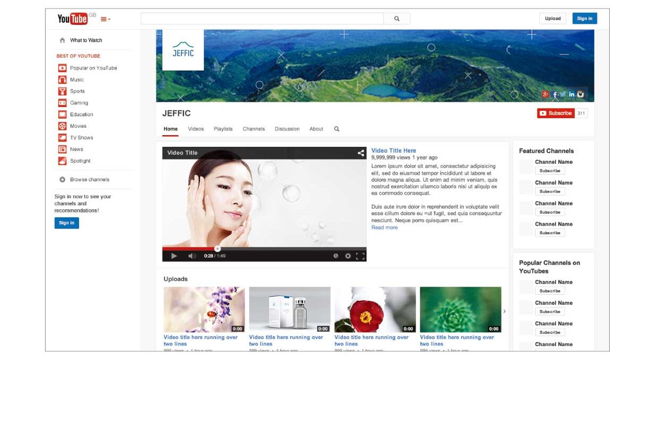Open the guide menu dropdown beside the logo
This screenshot has width=658, height=424.
pos(106,19)
